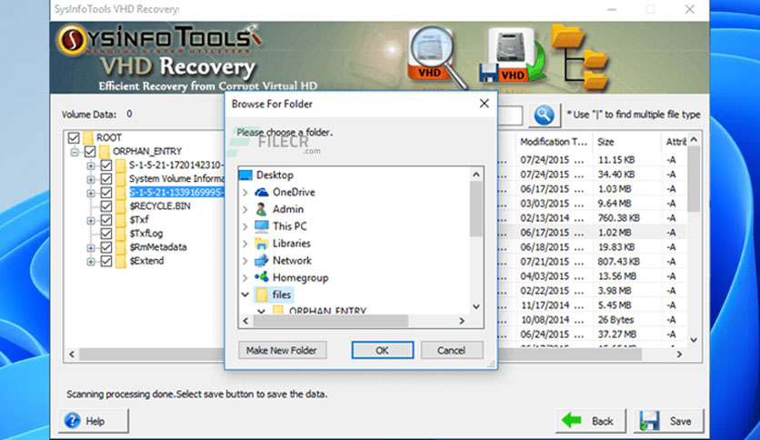Collapse the files folder node

tap(245, 295)
